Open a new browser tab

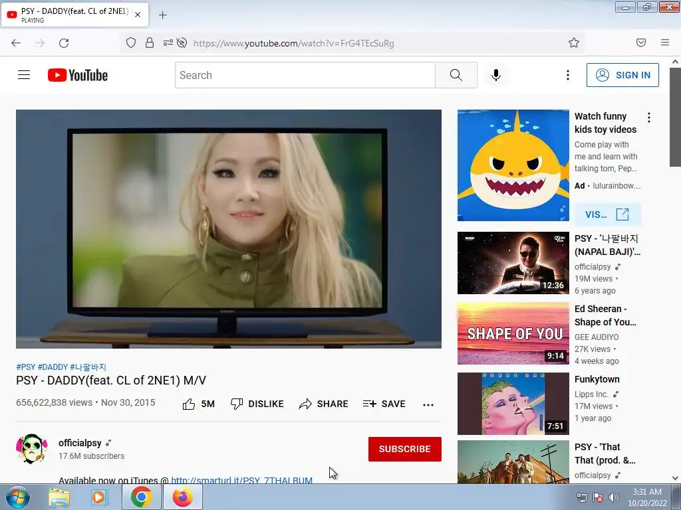tap(162, 15)
